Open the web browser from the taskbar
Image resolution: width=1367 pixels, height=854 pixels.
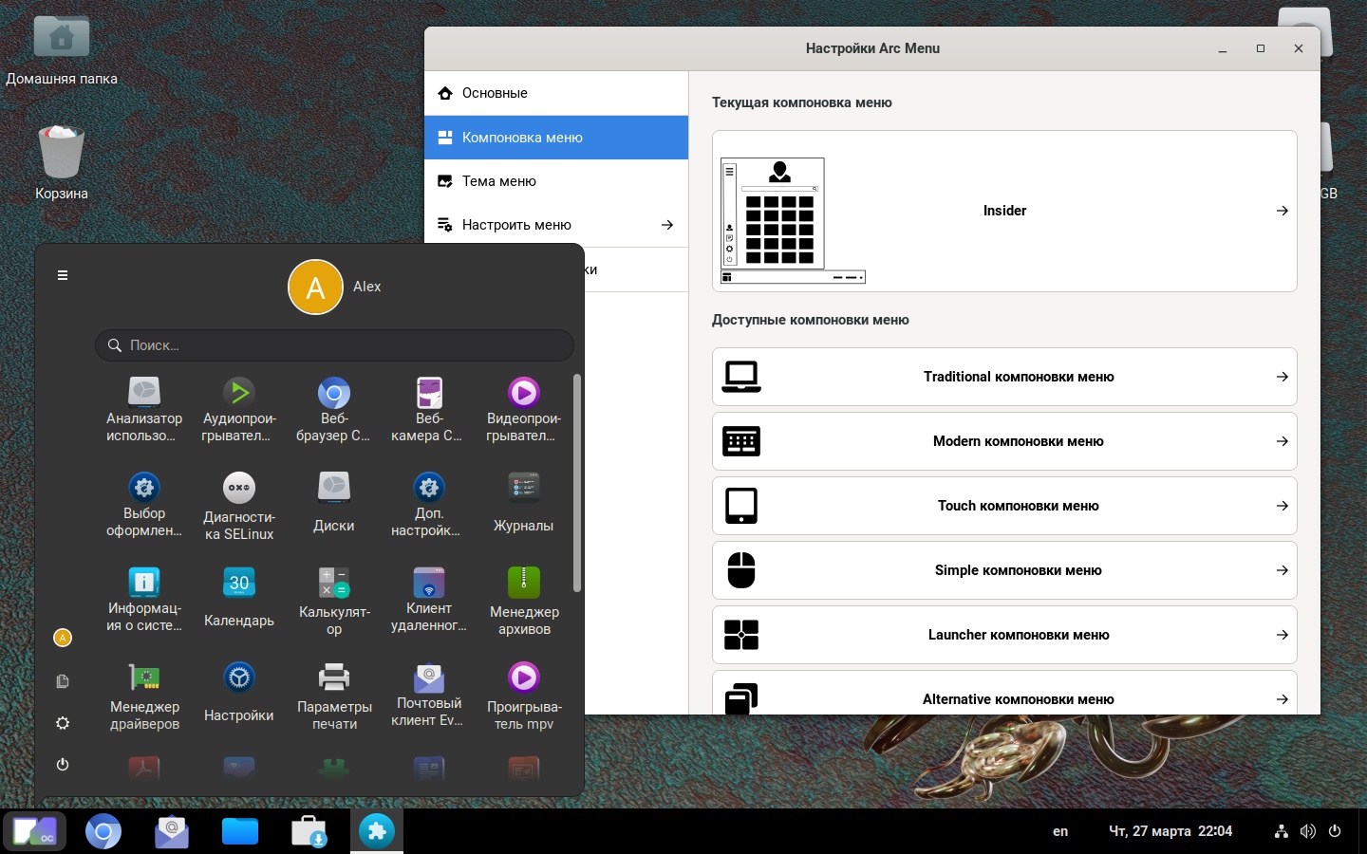pos(103,832)
